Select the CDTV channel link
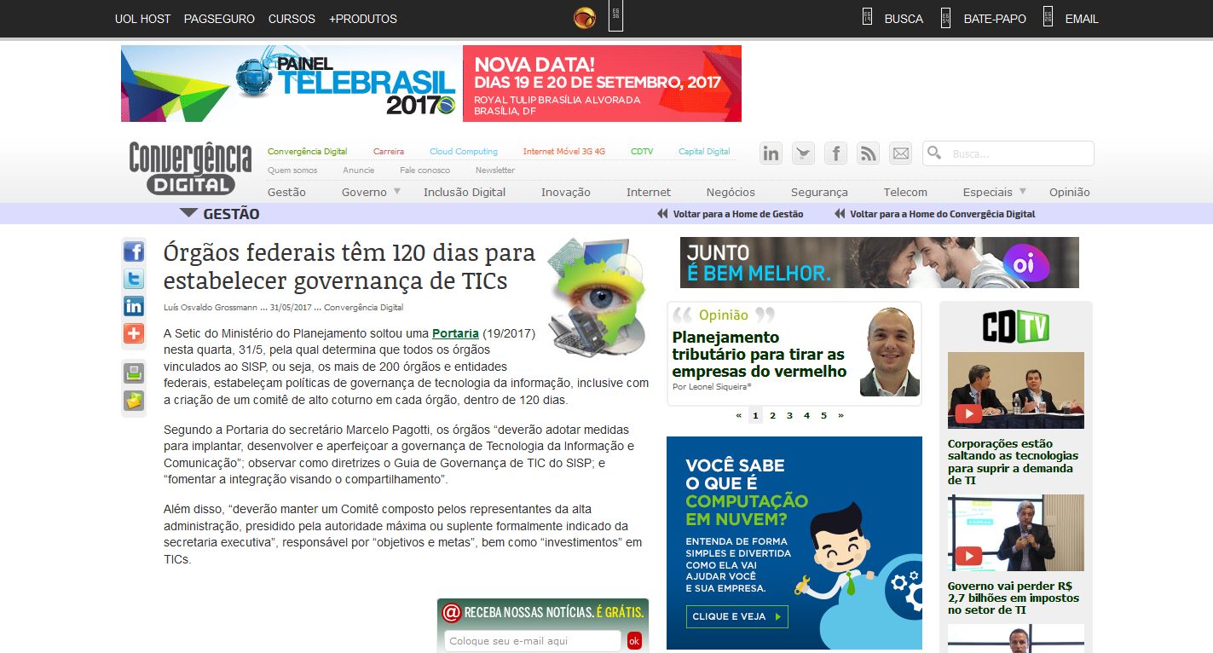Screen dimensions: 1213x653 pos(642,152)
